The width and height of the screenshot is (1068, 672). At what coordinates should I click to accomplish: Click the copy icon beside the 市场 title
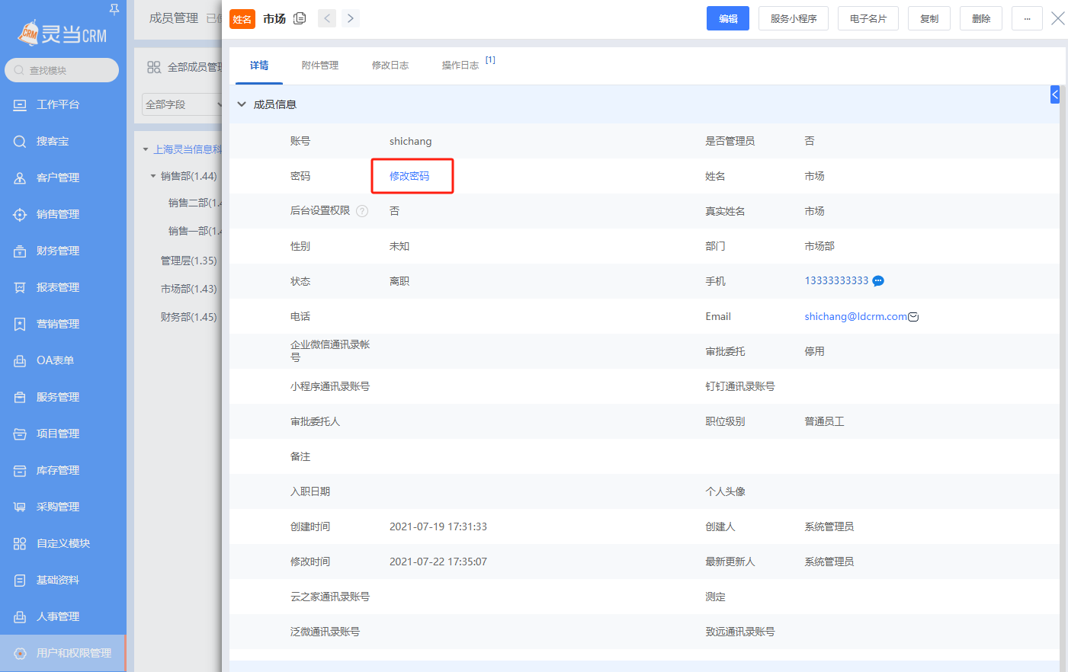[x=300, y=18]
